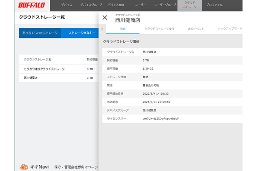Click the ストレージ共有キー button
The image size is (257, 171).
coord(80,33)
